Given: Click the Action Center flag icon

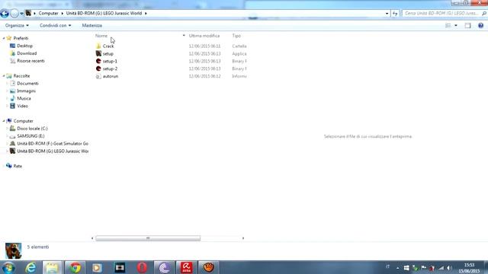Looking at the screenshot, I should pyautogui.click(x=424, y=267).
